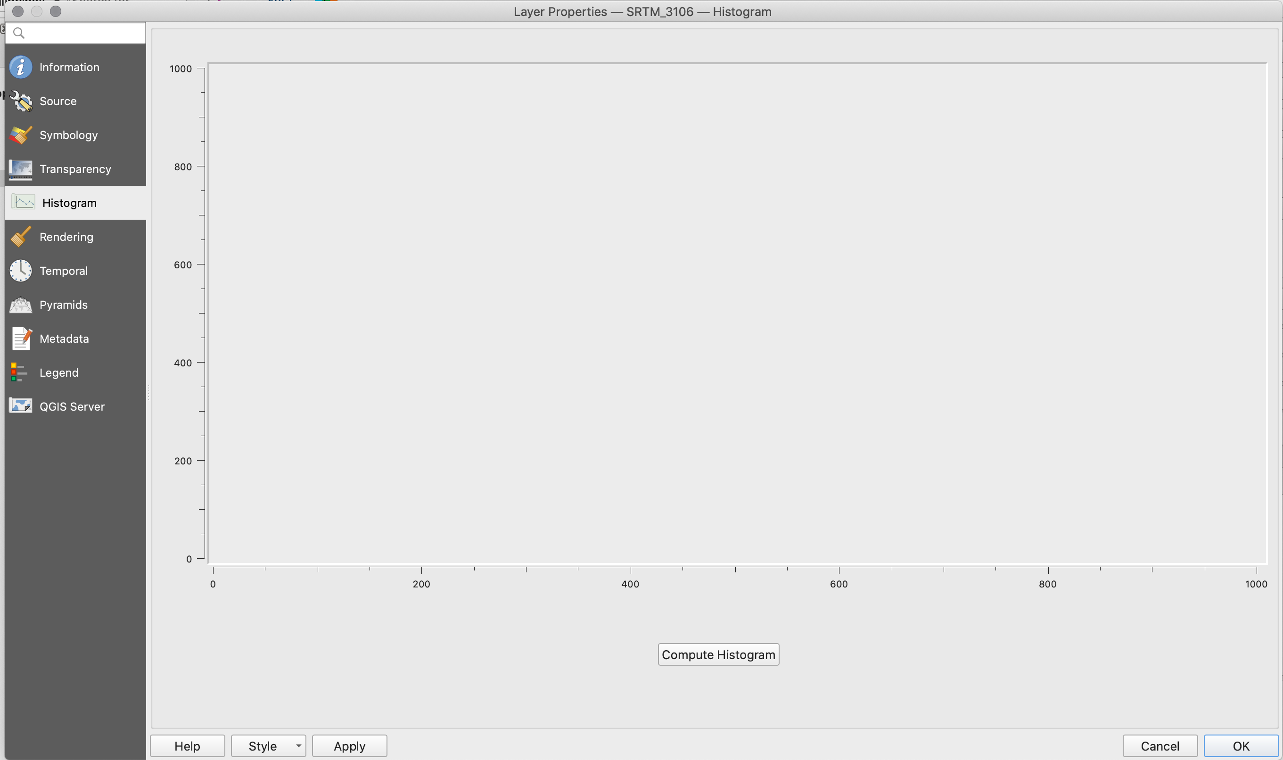The width and height of the screenshot is (1283, 760).
Task: Click the Apply button
Action: coord(349,744)
